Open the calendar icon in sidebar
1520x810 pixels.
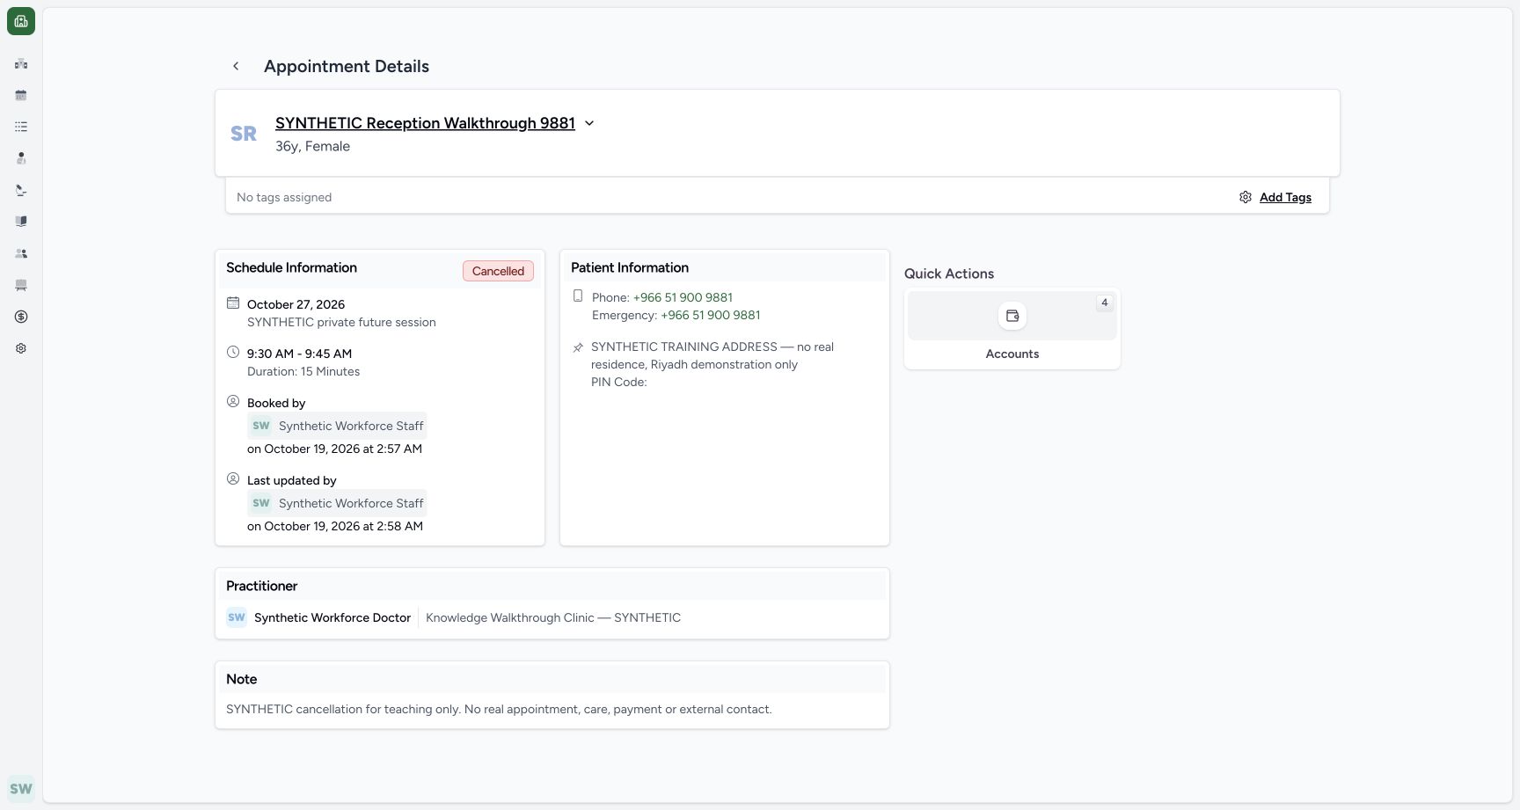(x=21, y=95)
